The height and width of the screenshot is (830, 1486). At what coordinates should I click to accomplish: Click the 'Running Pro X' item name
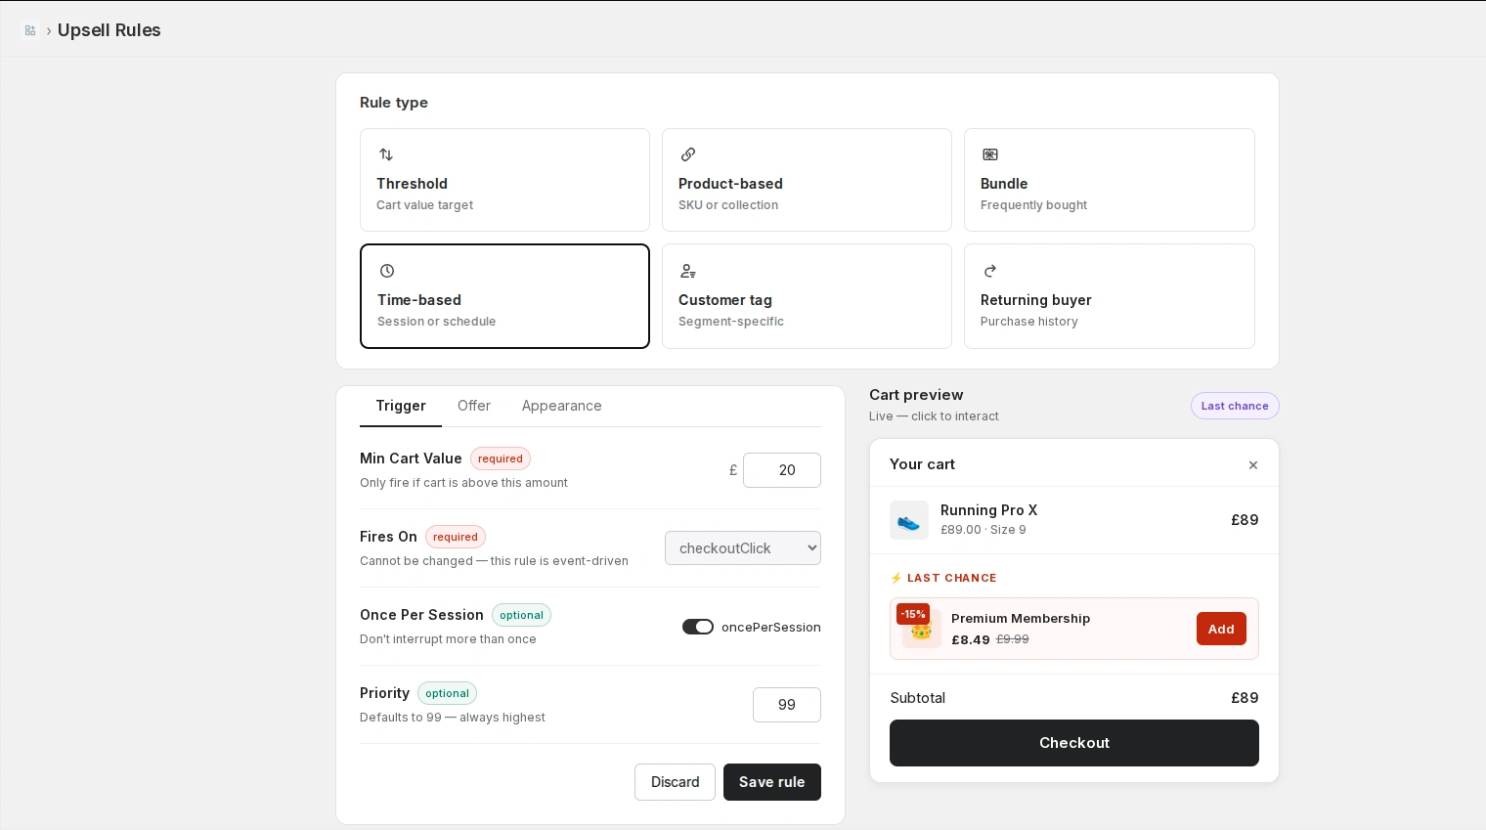[988, 510]
